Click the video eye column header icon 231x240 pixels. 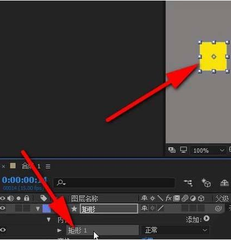(x=3, y=198)
